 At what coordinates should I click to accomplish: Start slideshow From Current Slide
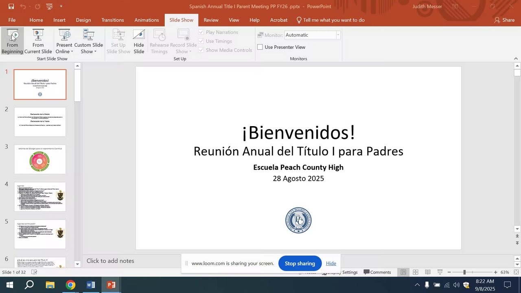pos(38,41)
